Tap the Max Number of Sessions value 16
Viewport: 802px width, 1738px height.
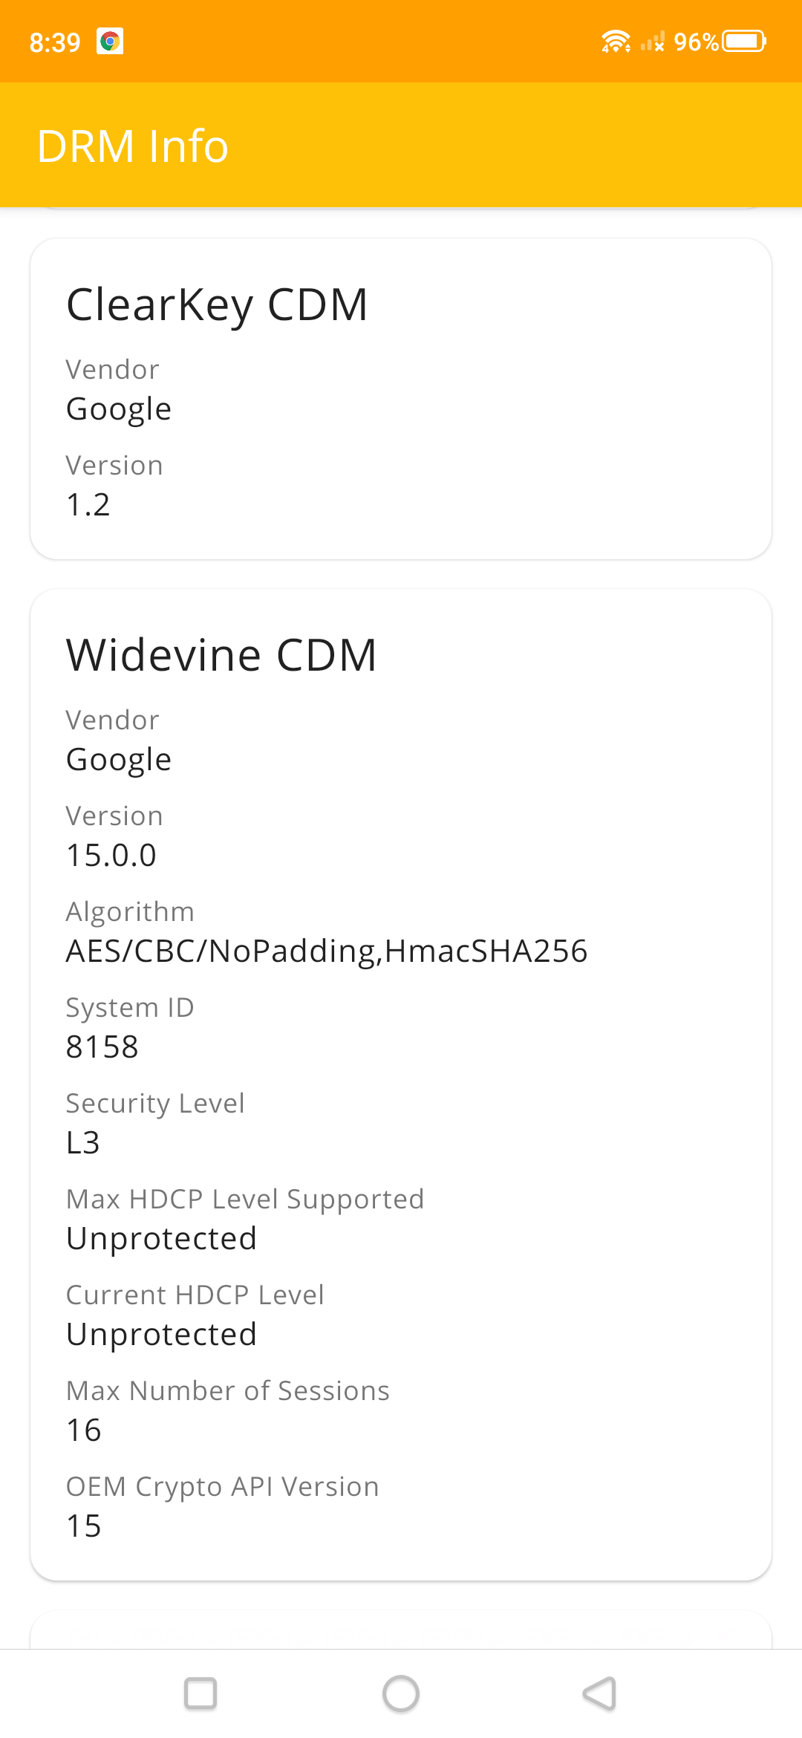(84, 1431)
